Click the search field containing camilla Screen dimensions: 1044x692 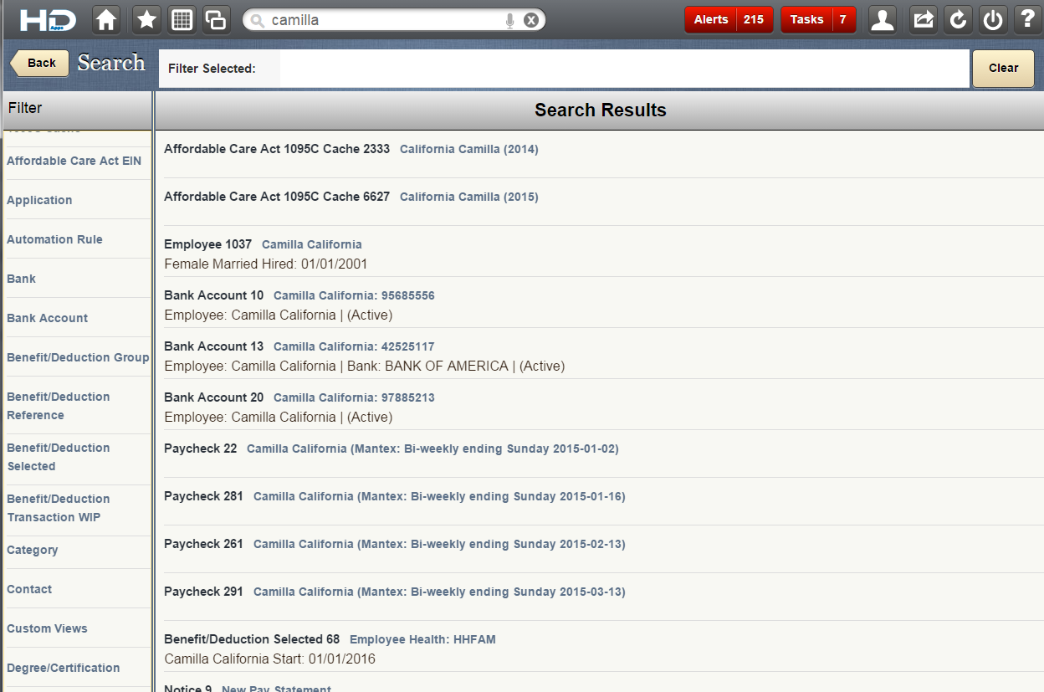385,20
